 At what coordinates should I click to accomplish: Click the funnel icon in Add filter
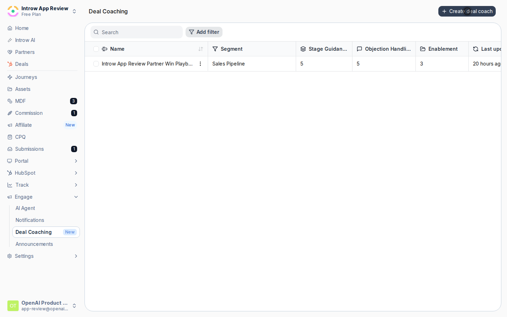tap(192, 32)
